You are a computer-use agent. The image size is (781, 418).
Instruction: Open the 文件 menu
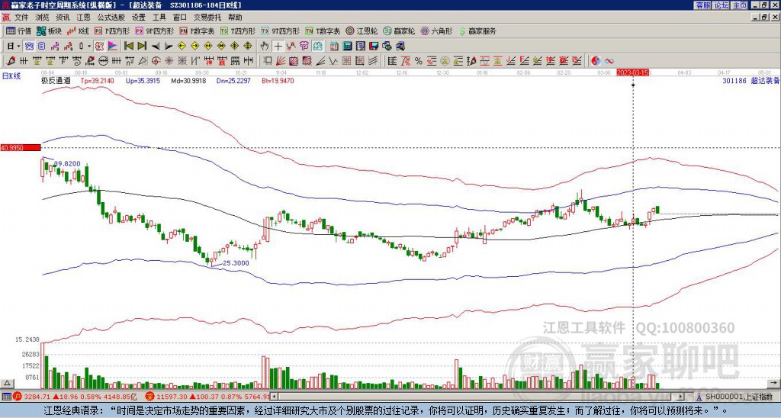point(21,18)
